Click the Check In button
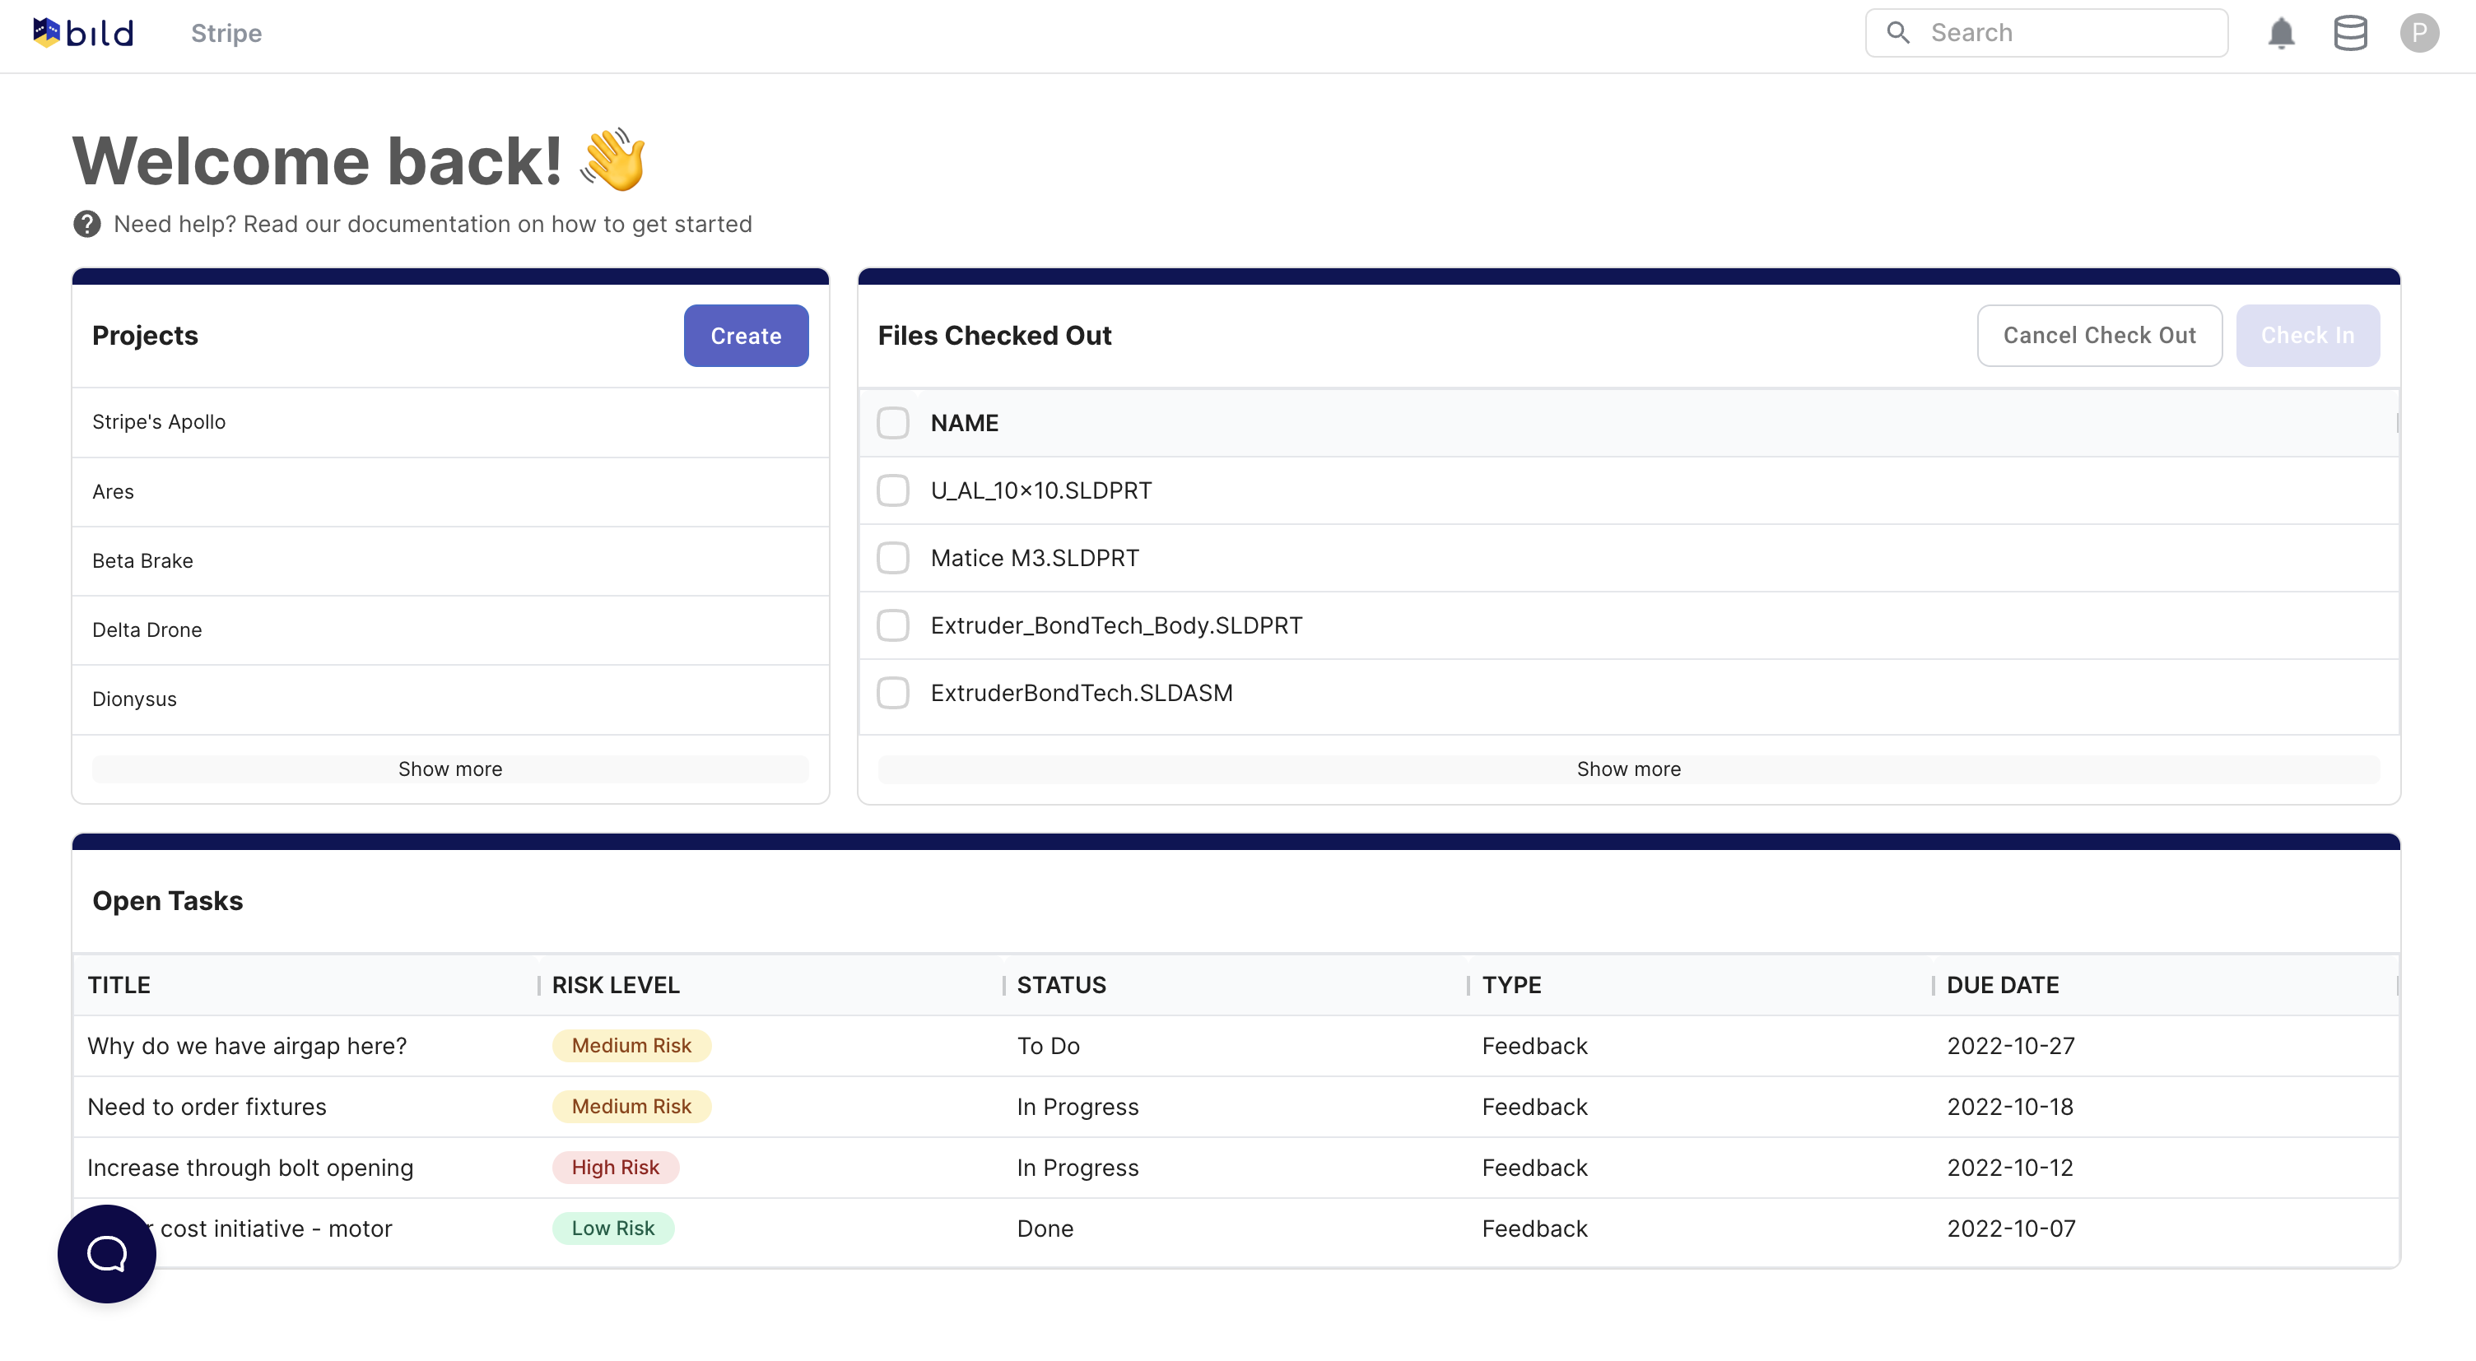Image resolution: width=2476 pixels, height=1361 pixels. coord(2308,336)
